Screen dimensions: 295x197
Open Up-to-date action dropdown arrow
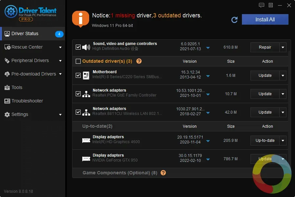click(x=283, y=141)
